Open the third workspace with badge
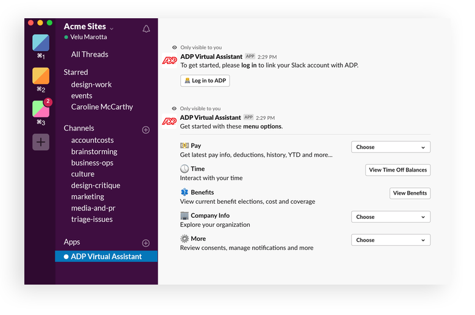The height and width of the screenshot is (315, 475). tap(41, 109)
